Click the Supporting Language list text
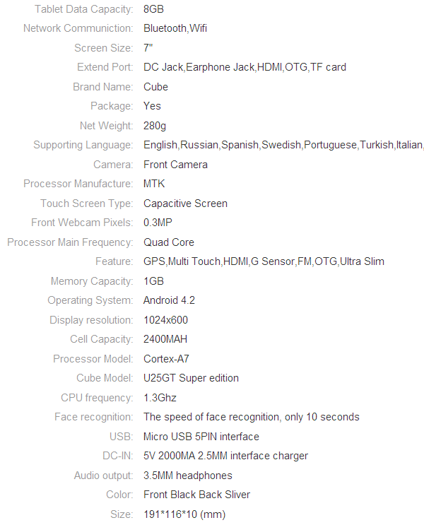Image resolution: width=424 pixels, height=525 pixels. click(x=283, y=145)
